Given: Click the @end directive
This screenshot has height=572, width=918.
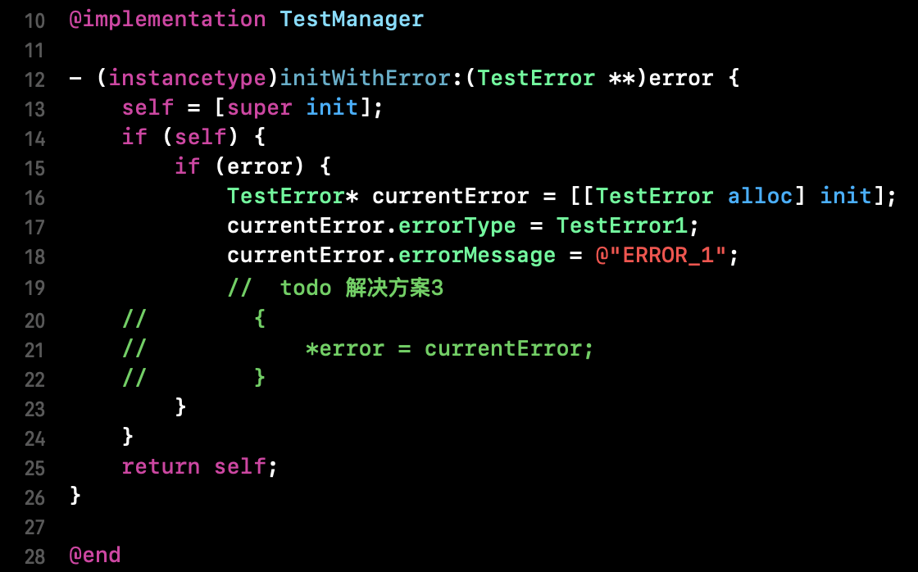Looking at the screenshot, I should [x=94, y=555].
